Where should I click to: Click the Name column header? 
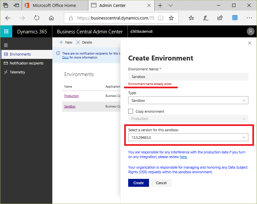68,86
